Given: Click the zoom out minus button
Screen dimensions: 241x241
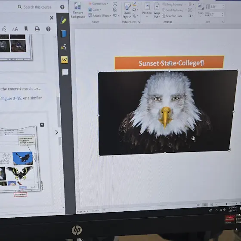Looking at the screenshot, I should 216,204.
